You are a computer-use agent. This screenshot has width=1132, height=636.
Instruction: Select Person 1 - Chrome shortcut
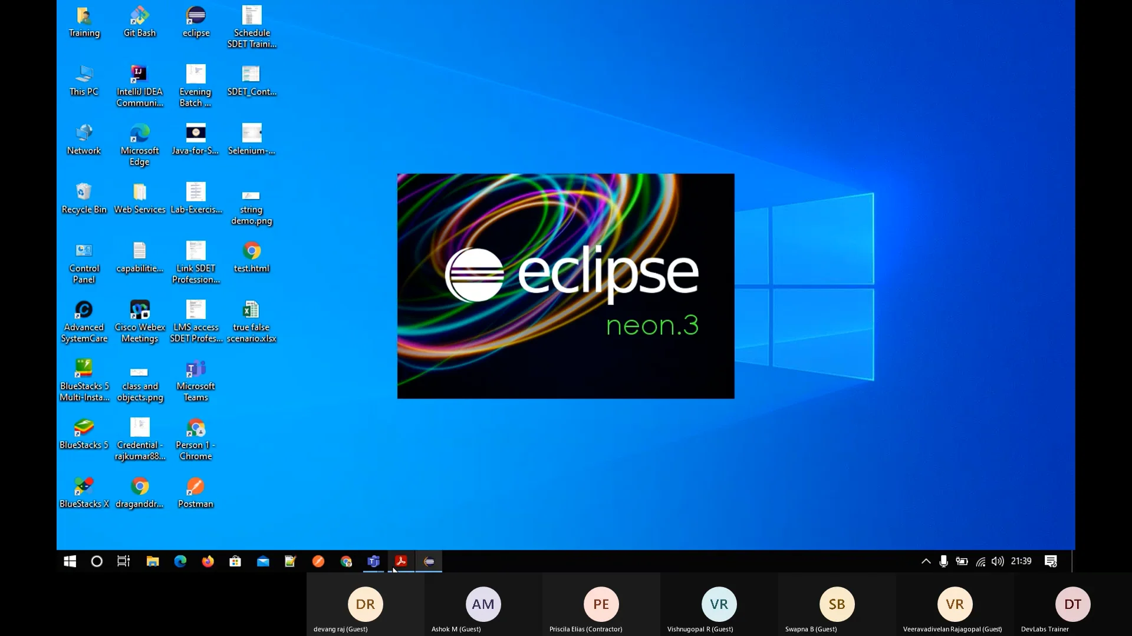(196, 439)
